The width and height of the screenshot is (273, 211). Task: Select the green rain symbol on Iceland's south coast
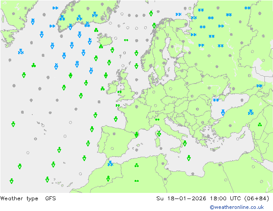tap(101, 47)
